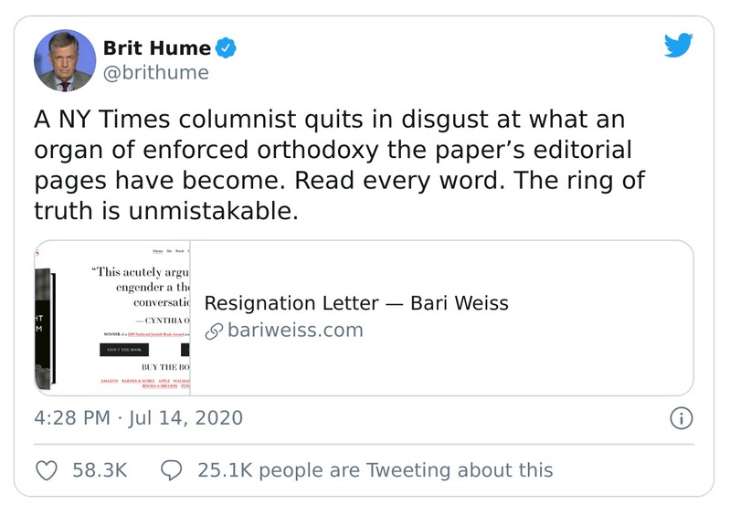Open the bariweiss.com domain link
730x515 pixels.
(295, 331)
